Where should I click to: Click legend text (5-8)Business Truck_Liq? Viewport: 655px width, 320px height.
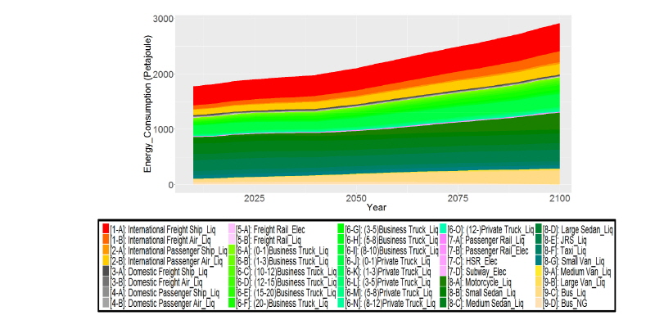[400, 240]
